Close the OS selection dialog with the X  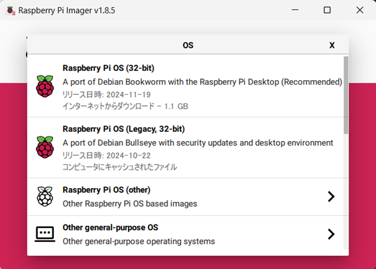point(332,45)
